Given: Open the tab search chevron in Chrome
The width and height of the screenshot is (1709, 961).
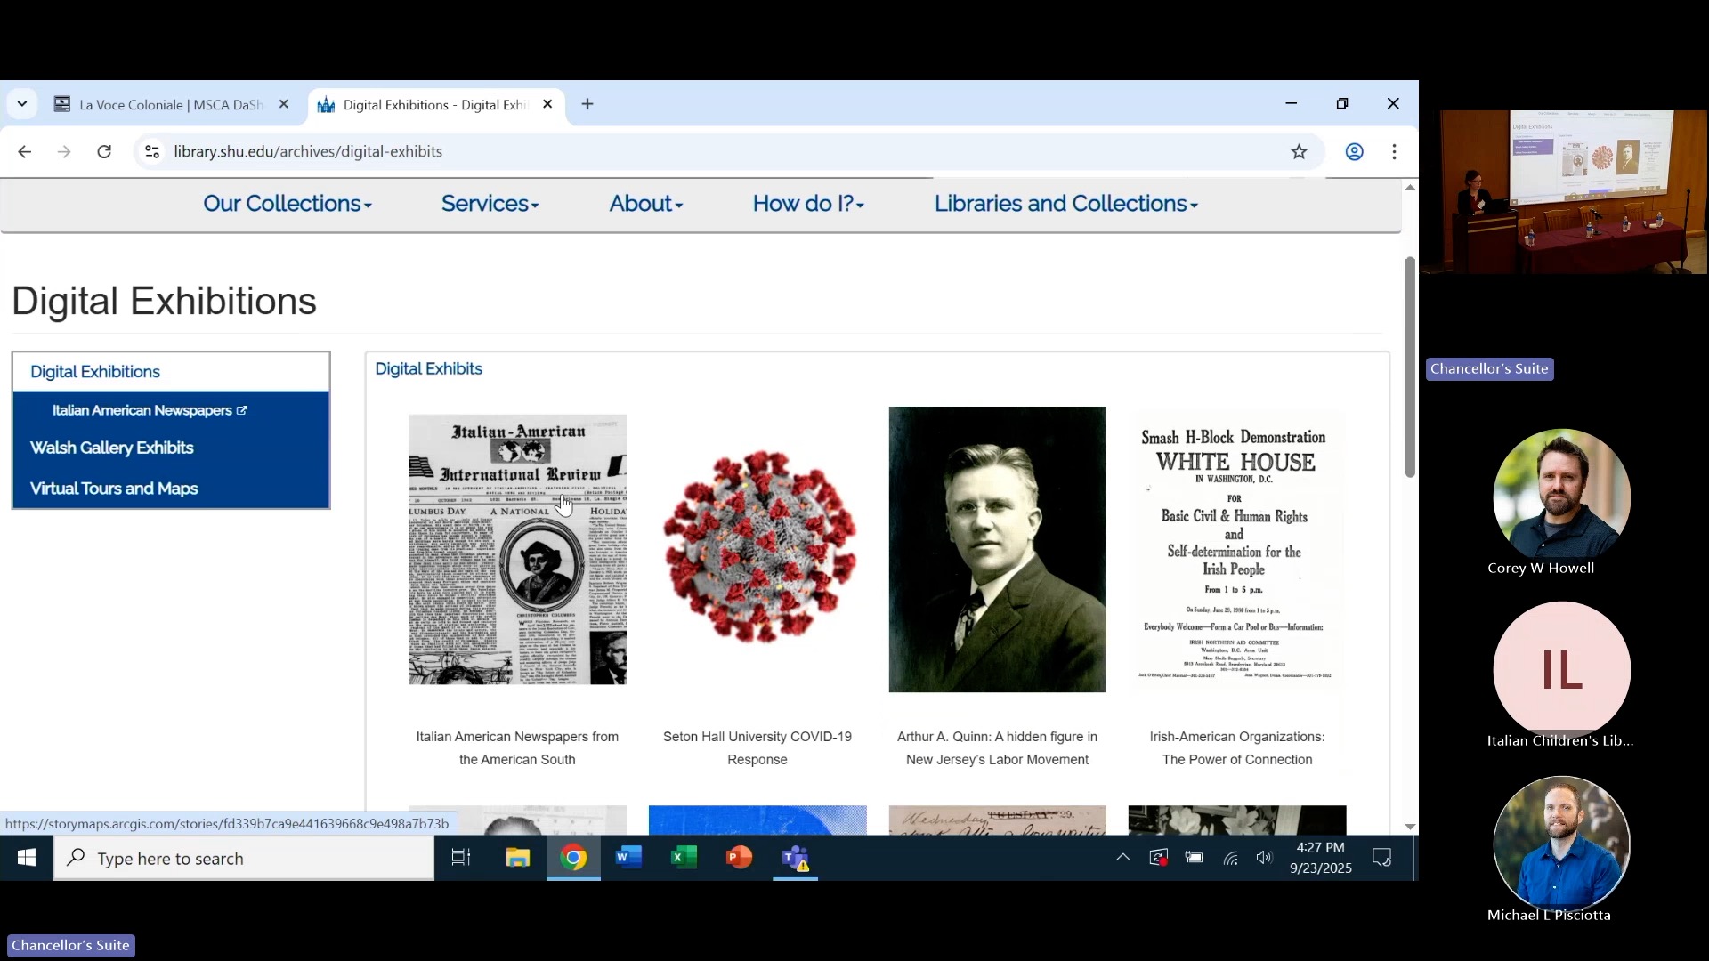Looking at the screenshot, I should pyautogui.click(x=22, y=104).
